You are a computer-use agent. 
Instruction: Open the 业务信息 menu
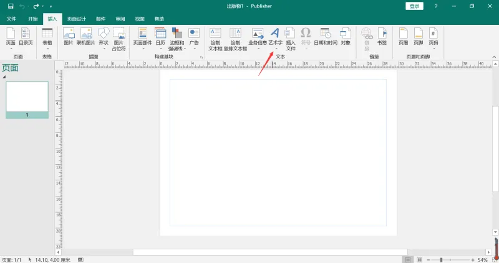tap(258, 38)
